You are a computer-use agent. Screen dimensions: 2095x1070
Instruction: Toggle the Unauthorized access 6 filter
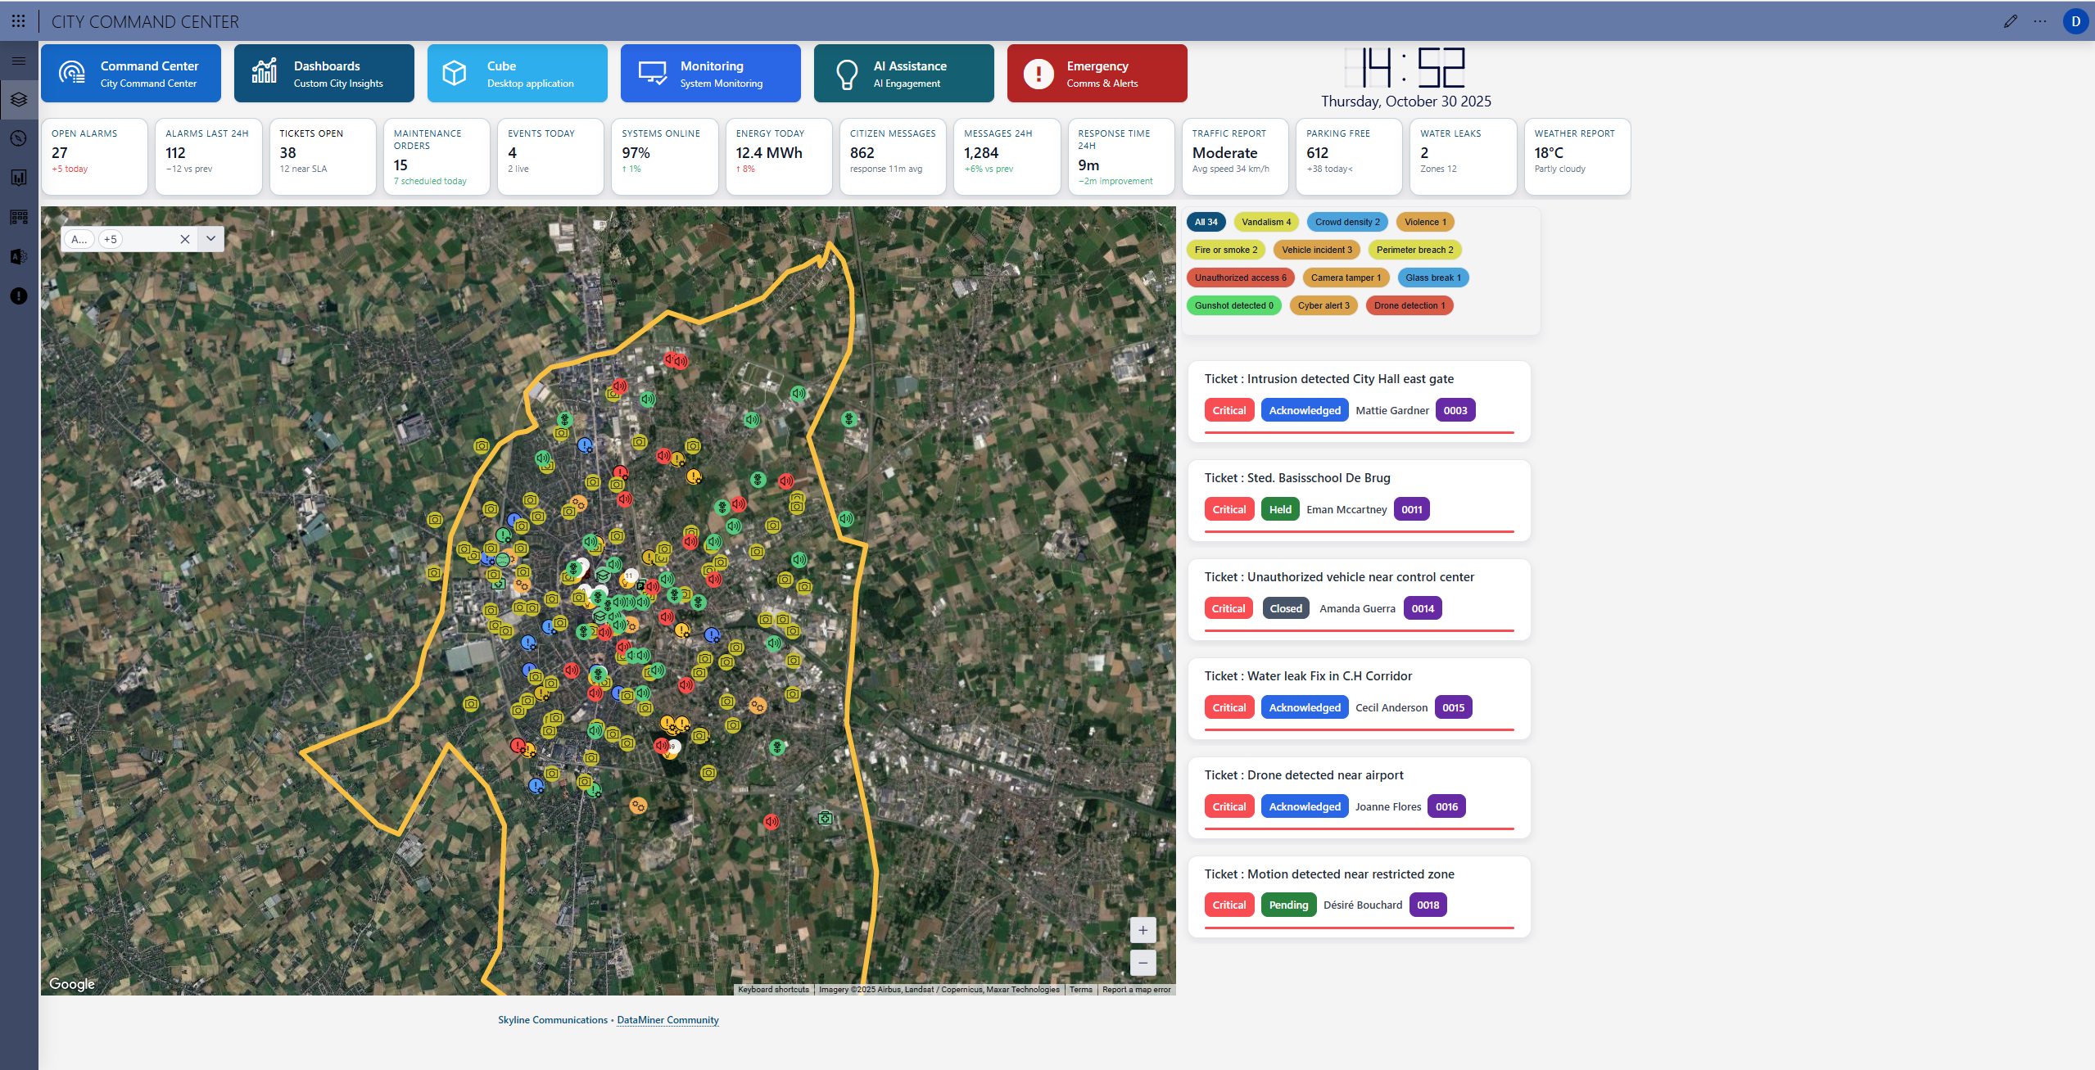pyautogui.click(x=1240, y=278)
